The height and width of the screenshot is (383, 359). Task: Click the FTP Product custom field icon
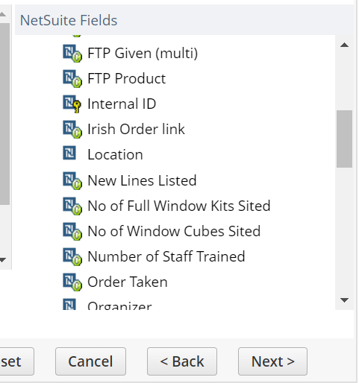72,79
